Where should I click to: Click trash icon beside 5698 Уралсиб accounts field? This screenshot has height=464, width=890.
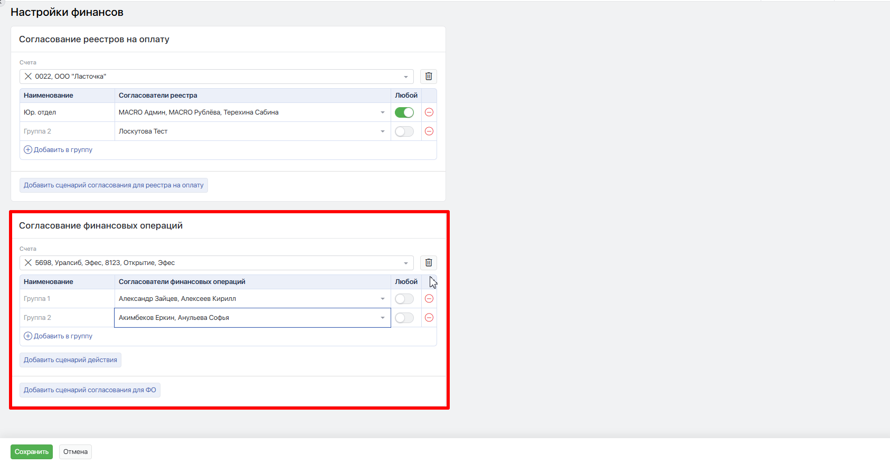(428, 263)
